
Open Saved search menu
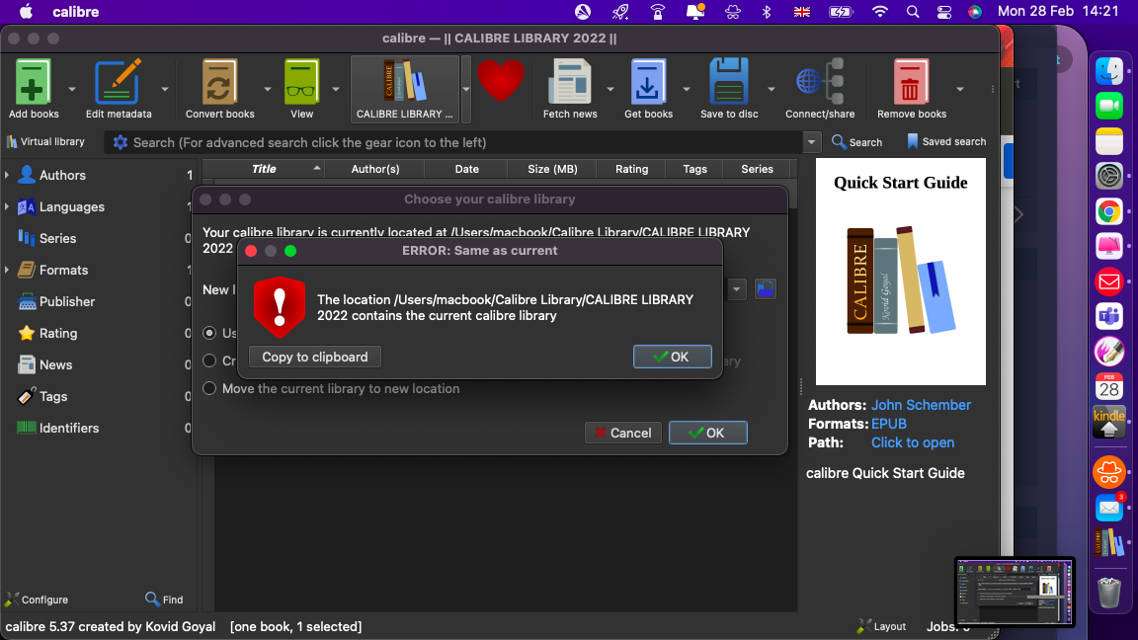[x=945, y=141]
